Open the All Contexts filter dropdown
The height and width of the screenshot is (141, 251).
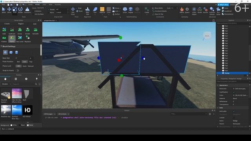[64, 114]
